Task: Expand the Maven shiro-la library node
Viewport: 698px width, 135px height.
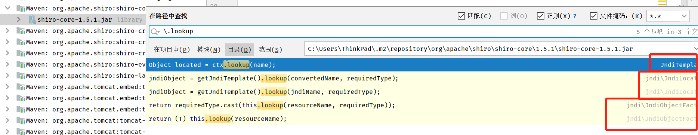Action: (x=8, y=76)
